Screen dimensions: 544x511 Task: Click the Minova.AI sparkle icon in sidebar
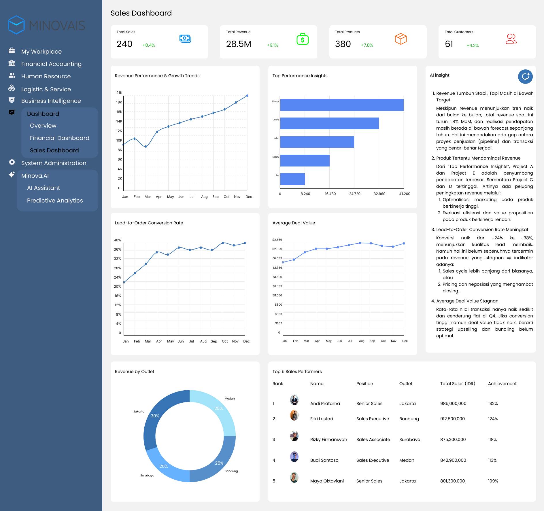click(12, 175)
